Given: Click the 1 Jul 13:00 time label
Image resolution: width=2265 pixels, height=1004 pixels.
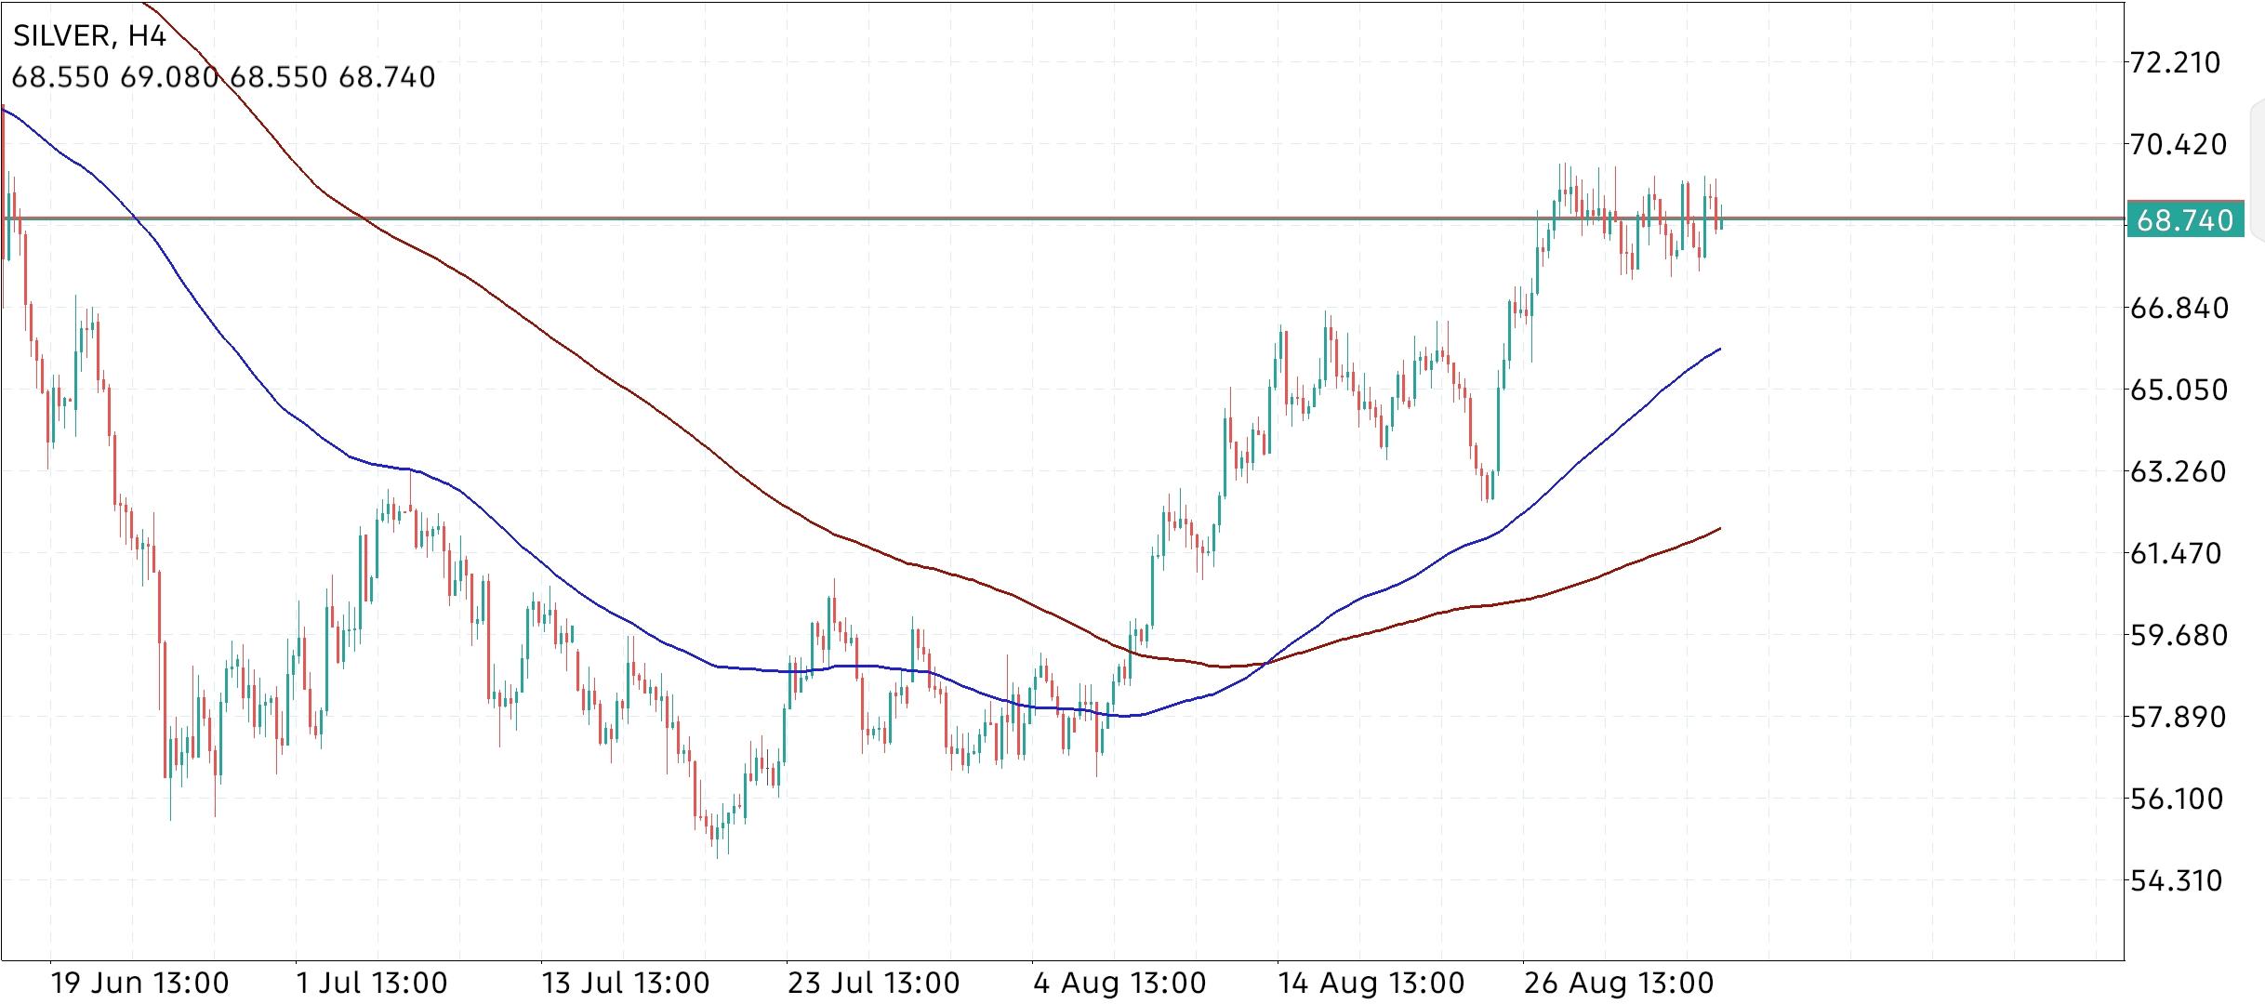Looking at the screenshot, I should coord(372,983).
